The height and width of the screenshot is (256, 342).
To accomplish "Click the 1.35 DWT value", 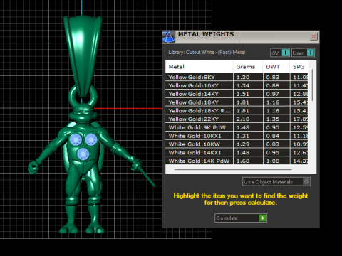I will 272,119.
